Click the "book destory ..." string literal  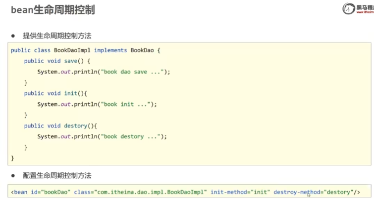point(132,137)
